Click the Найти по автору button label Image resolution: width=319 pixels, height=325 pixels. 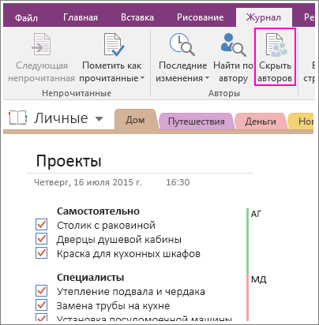[233, 72]
